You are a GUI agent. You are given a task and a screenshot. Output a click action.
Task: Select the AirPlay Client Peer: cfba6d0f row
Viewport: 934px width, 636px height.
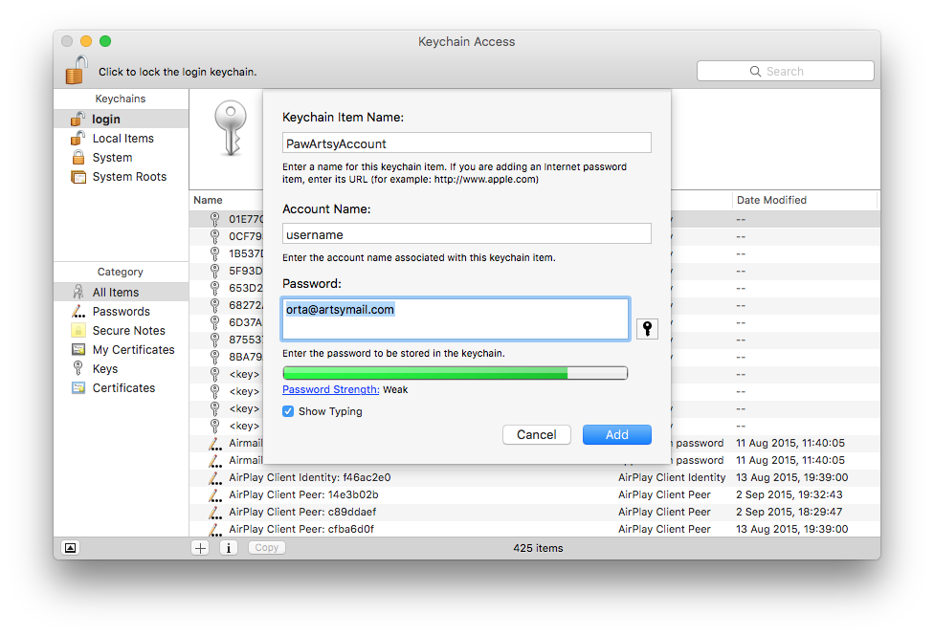click(534, 529)
